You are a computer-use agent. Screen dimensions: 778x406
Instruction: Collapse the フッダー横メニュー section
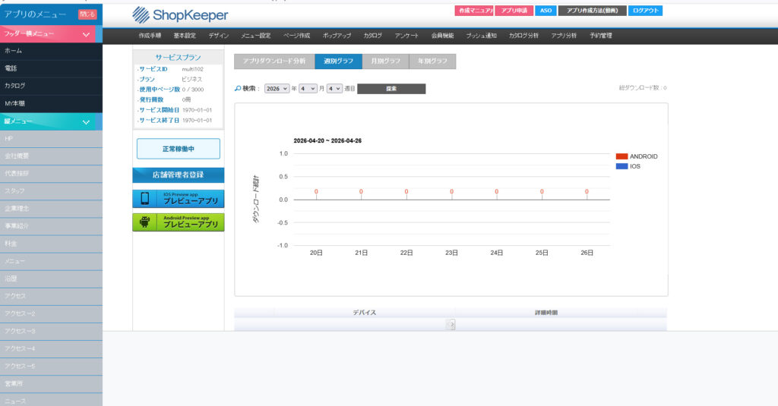(86, 34)
